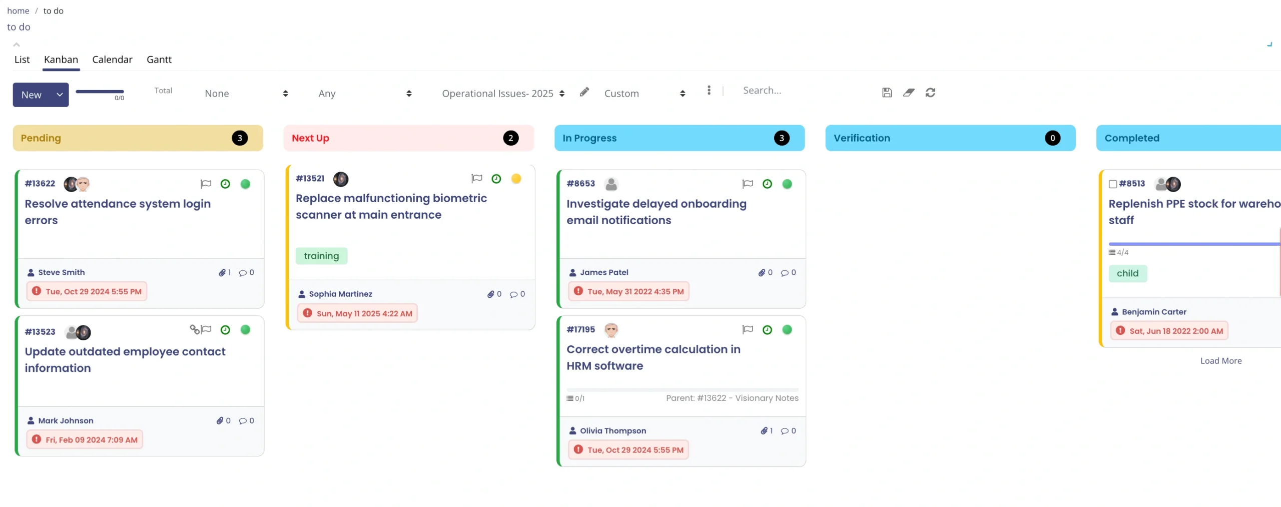The height and width of the screenshot is (507, 1281).
Task: Toggle yellow status dot on task #13521
Action: [516, 179]
